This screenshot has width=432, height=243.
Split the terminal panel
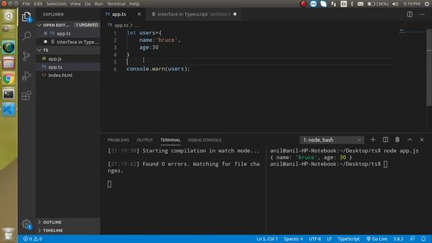[x=385, y=140]
